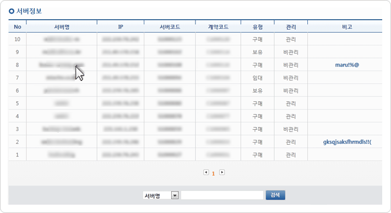Select row number 10 in No column

click(x=17, y=39)
